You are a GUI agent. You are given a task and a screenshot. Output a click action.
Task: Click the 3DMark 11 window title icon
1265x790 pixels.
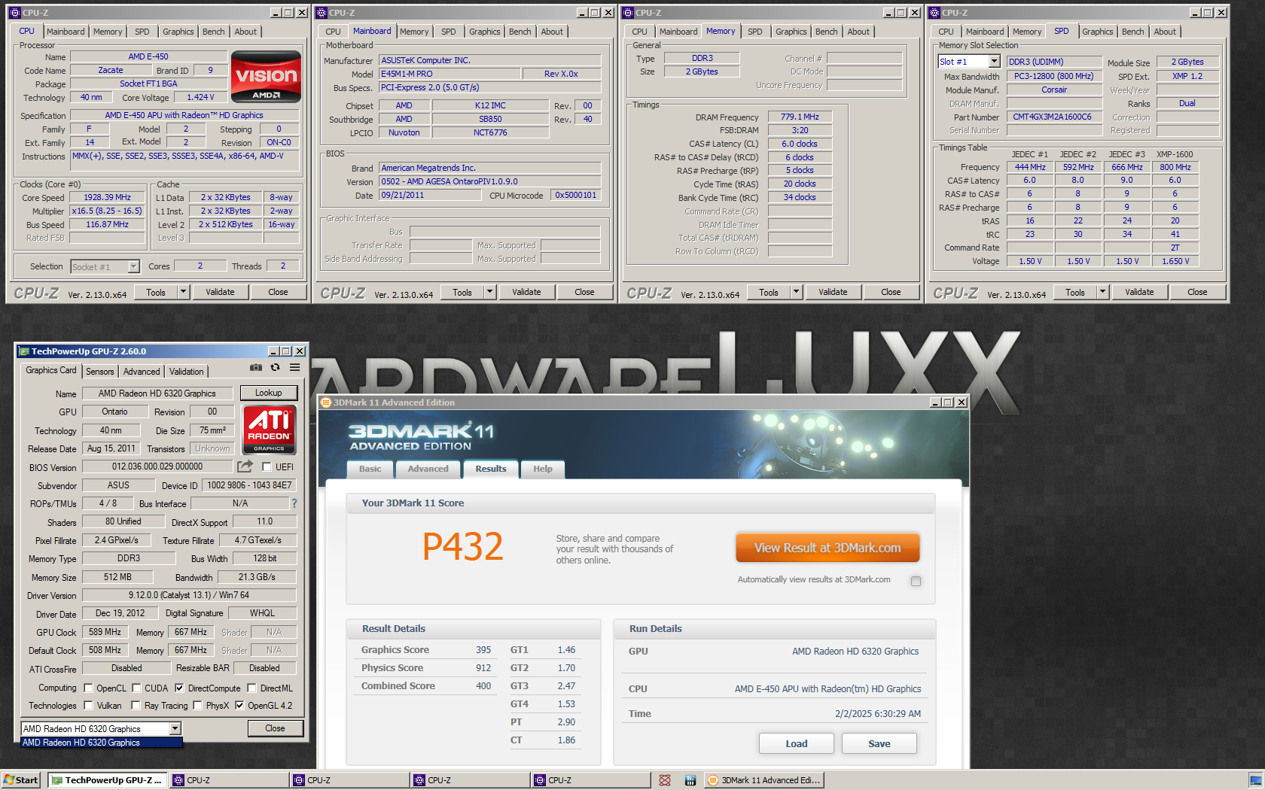326,403
